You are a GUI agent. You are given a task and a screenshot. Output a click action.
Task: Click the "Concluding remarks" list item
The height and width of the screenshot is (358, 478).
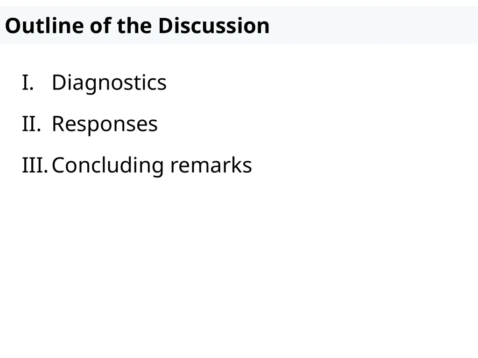click(x=152, y=165)
